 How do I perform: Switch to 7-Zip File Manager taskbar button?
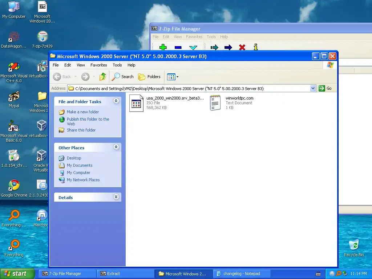[67, 274]
